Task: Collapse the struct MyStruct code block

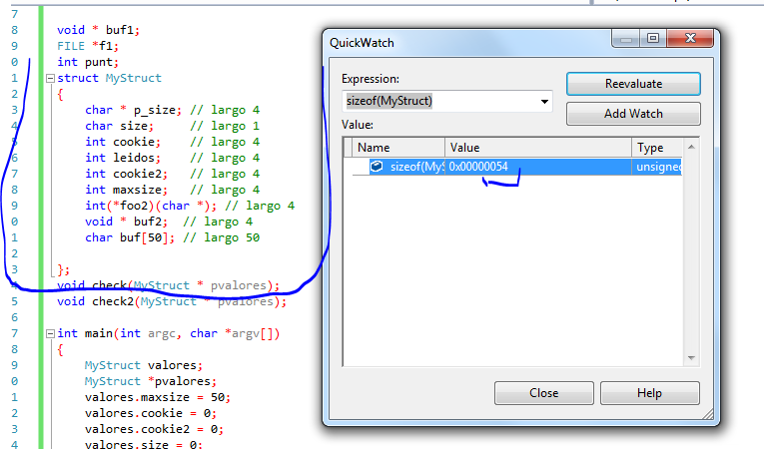Action: pyautogui.click(x=50, y=78)
